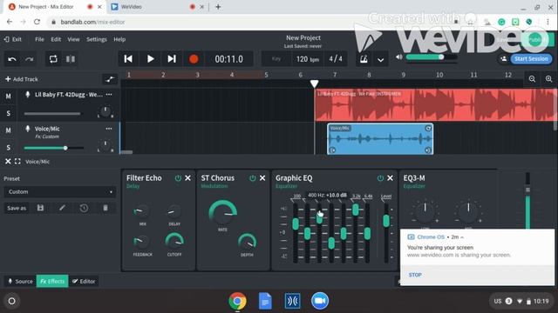Adjust Voice/Mic track volume slider
The width and height of the screenshot is (558, 313).
pyautogui.click(x=54, y=148)
